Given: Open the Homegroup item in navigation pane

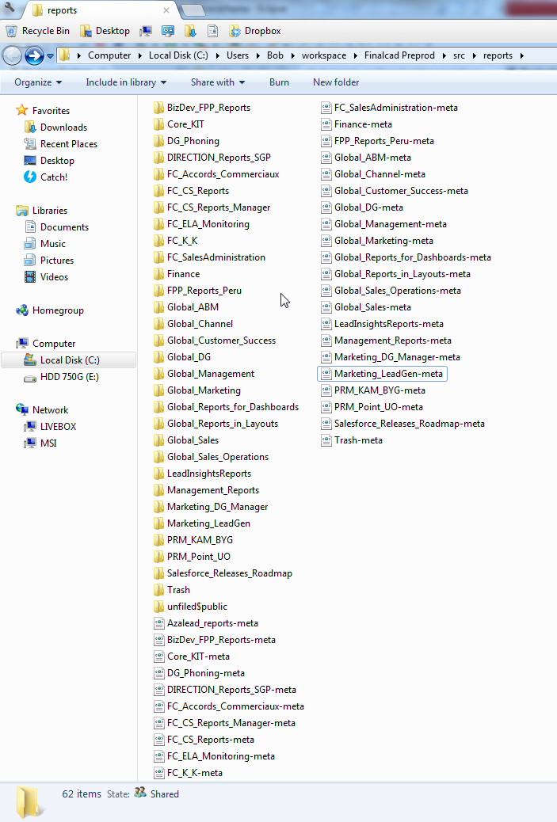Looking at the screenshot, I should coord(57,310).
